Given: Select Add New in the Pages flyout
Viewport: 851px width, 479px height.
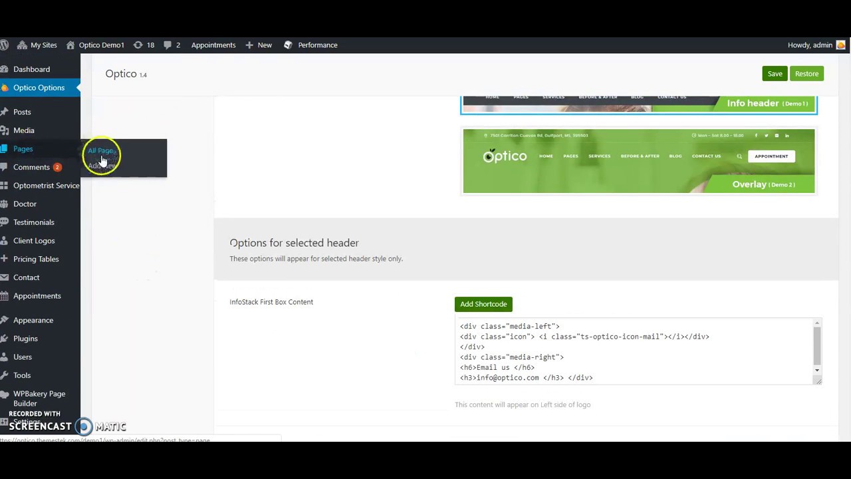Looking at the screenshot, I should pos(102,165).
